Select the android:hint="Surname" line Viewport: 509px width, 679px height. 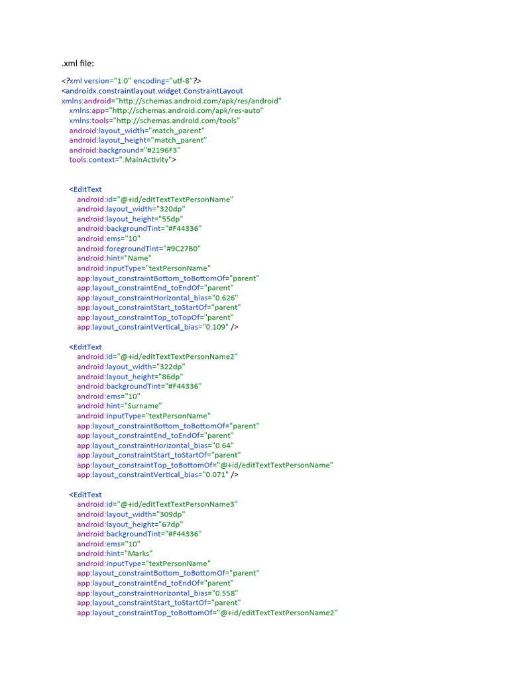(119, 406)
